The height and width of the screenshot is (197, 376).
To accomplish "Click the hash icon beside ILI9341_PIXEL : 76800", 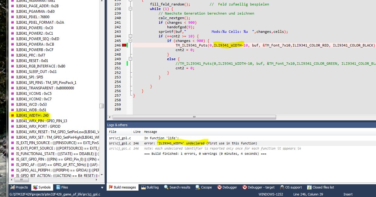I will [12, 17].
